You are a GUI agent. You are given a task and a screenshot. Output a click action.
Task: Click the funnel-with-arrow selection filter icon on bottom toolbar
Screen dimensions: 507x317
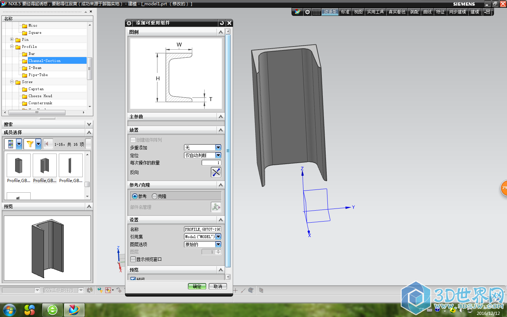point(100,290)
